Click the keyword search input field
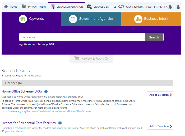 coord(82,37)
